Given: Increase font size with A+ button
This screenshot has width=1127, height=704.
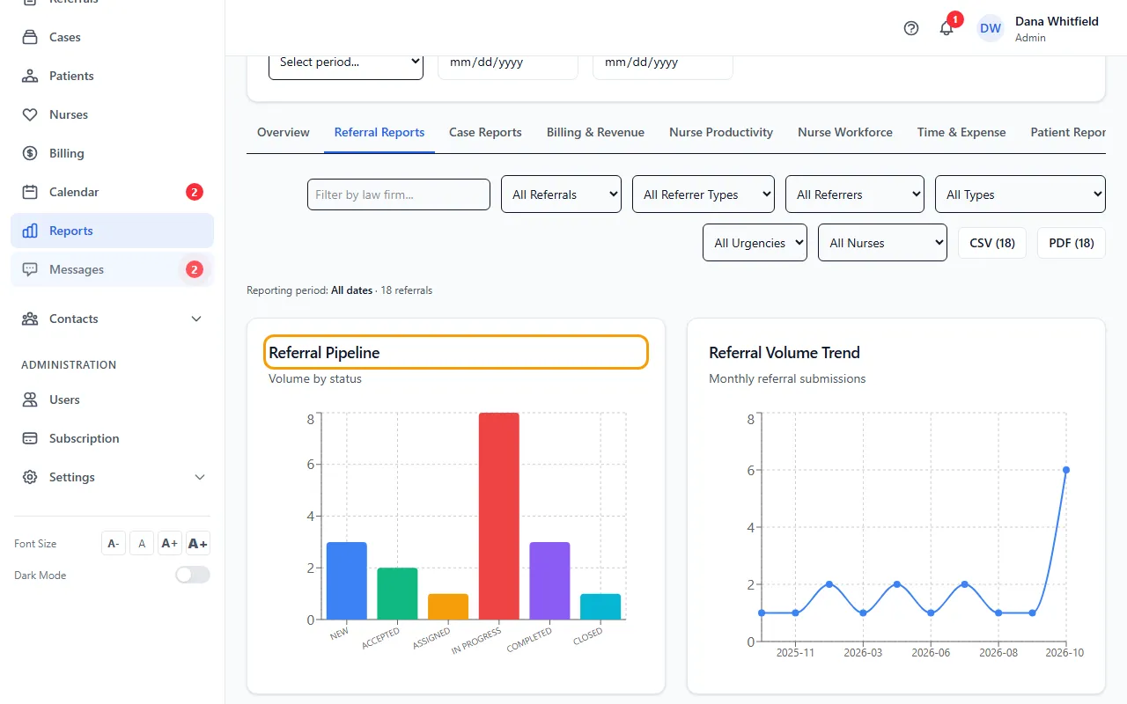Looking at the screenshot, I should pos(170,544).
